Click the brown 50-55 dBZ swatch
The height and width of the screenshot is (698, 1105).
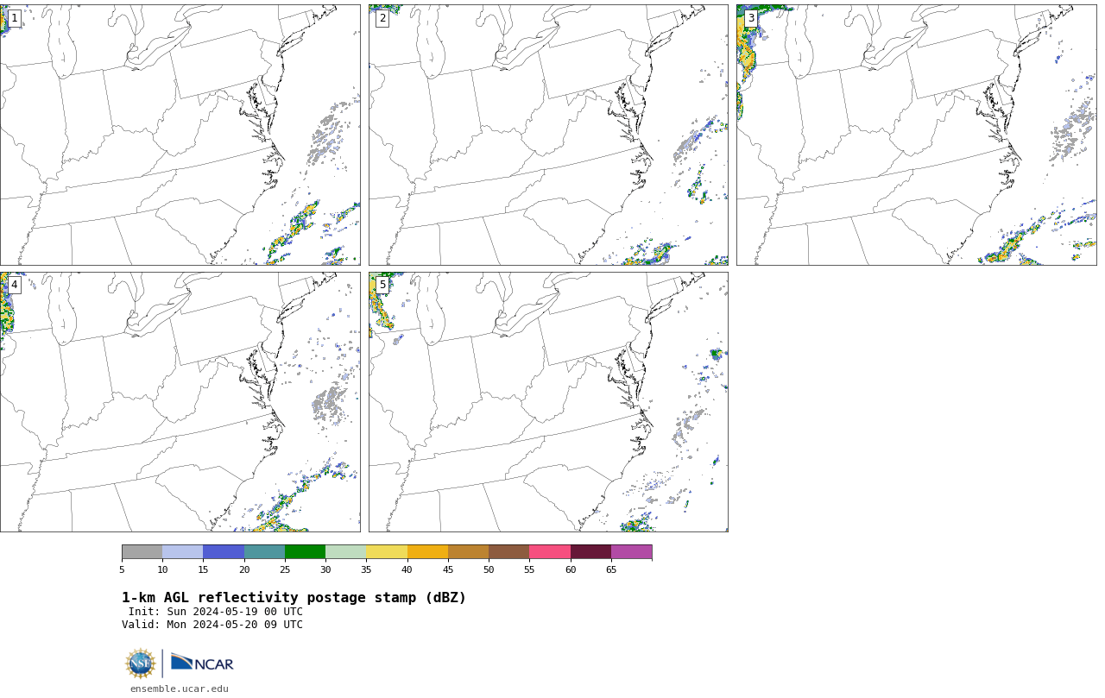[508, 552]
